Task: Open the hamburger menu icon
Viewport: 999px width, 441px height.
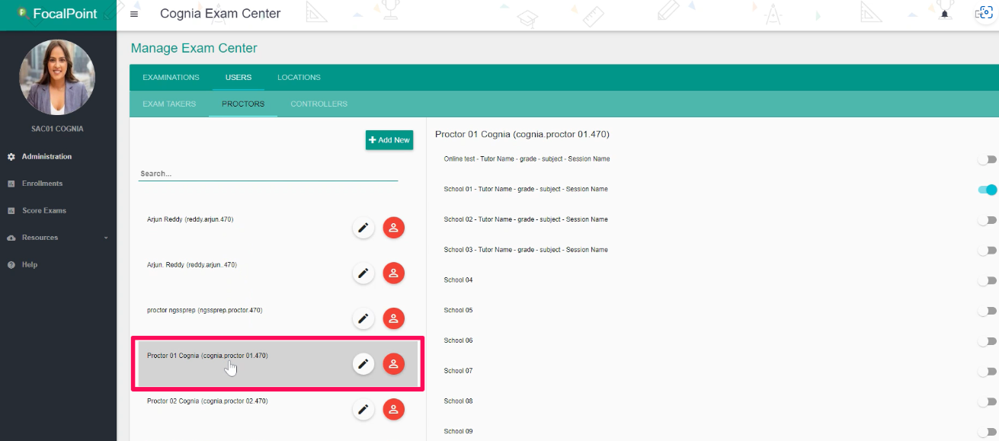Action: click(x=134, y=14)
